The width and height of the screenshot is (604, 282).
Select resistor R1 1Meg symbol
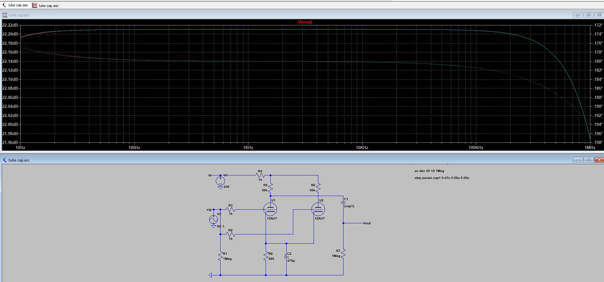tap(220, 256)
